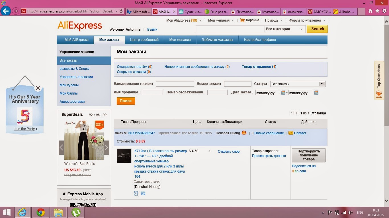This screenshot has width=389, height=218.
Task: Click Просмотреть данные link
Action: [269, 156]
